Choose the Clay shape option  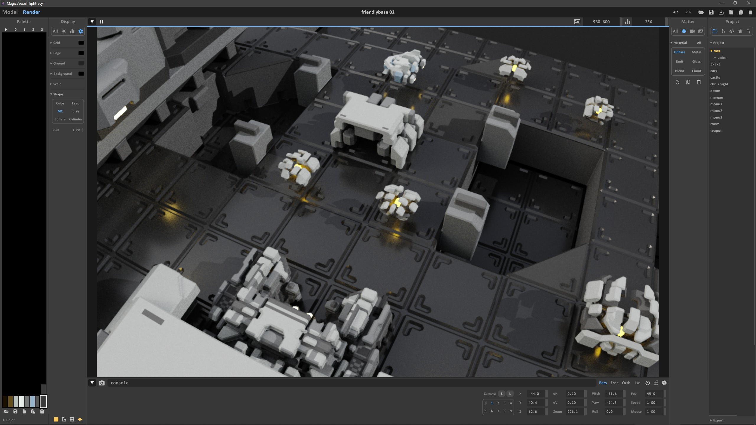pos(76,111)
